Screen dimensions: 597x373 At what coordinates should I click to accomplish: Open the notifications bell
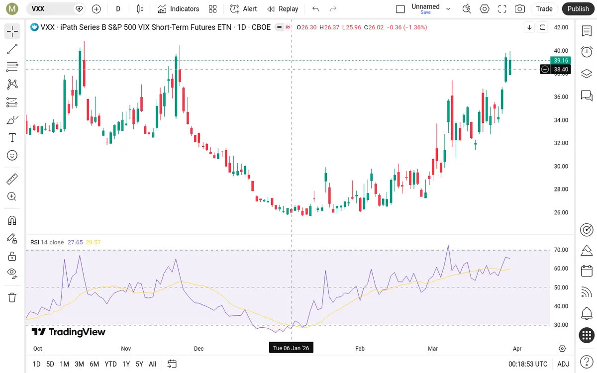point(587,313)
